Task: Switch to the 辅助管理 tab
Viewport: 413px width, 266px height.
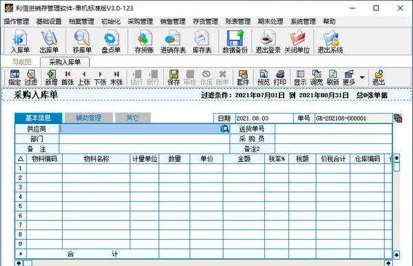Action: pos(89,118)
